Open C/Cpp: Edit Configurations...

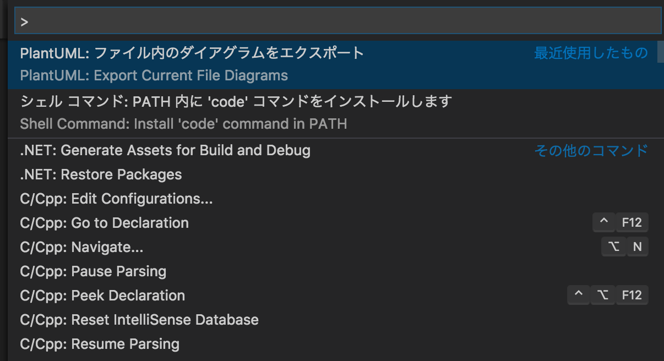(332, 199)
